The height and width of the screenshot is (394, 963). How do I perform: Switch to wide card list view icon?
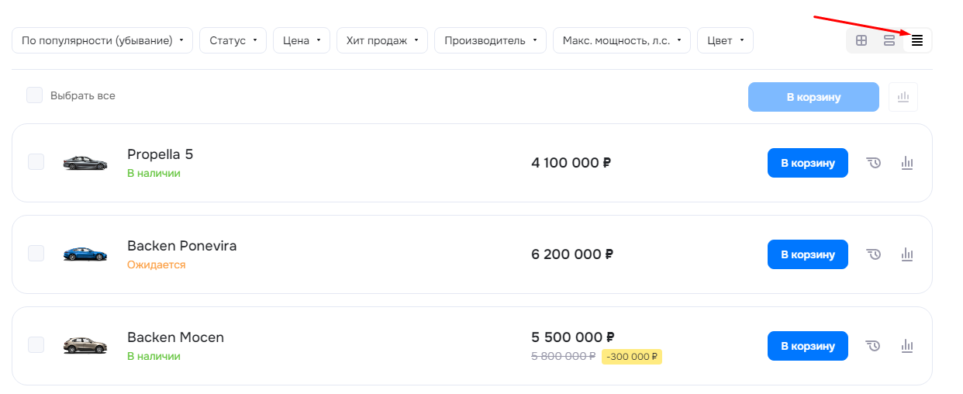pyautogui.click(x=889, y=40)
